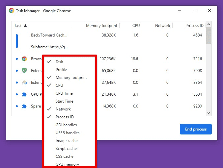Uncheck the CPU column menu entry

tap(70, 85)
